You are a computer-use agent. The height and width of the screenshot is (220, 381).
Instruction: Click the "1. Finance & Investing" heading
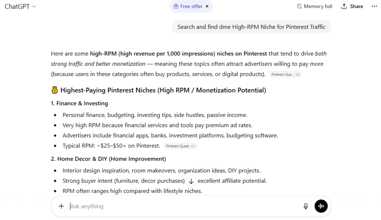click(79, 103)
